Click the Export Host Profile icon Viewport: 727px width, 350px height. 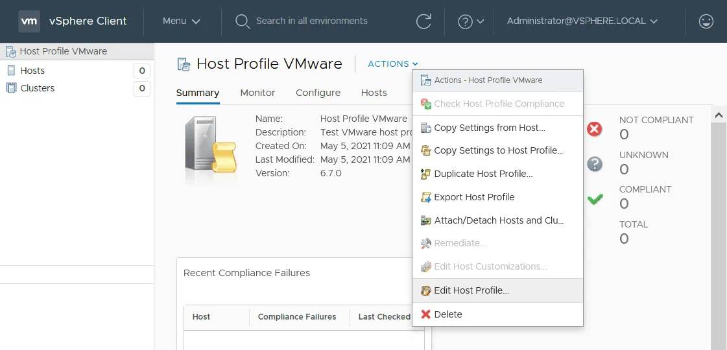(425, 197)
